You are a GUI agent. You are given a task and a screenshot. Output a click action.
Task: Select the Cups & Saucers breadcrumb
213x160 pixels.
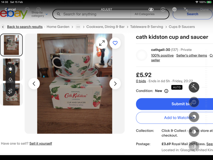[x=182, y=27]
